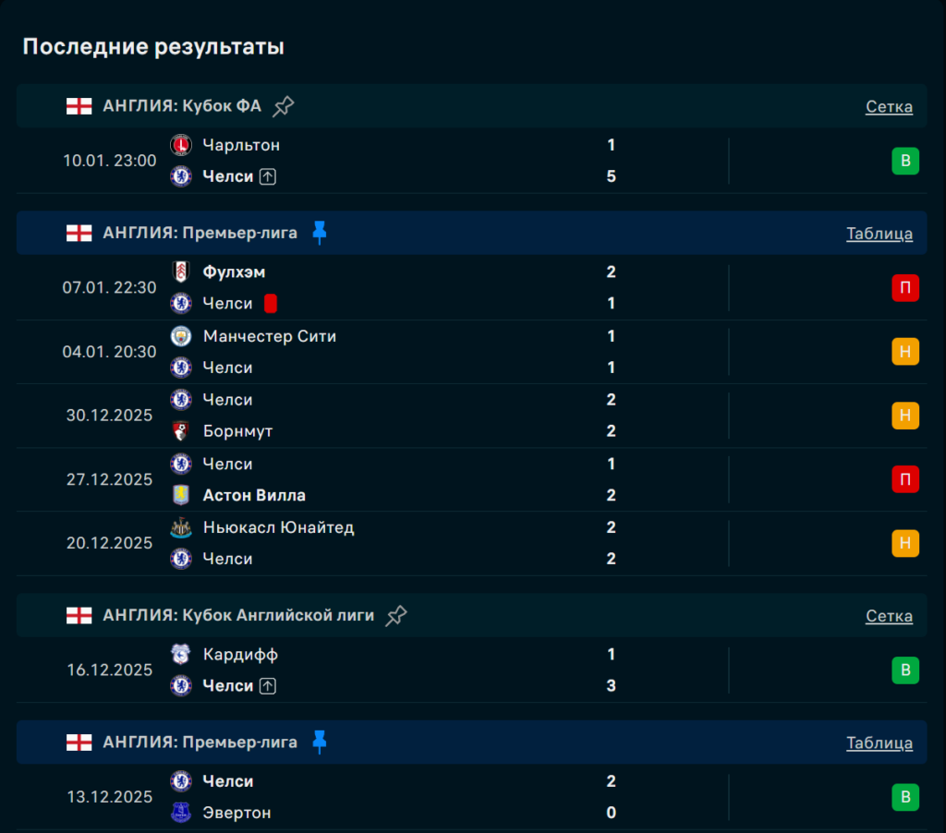The image size is (946, 833).
Task: Click the Манчестер Сити crest
Action: pyautogui.click(x=181, y=336)
